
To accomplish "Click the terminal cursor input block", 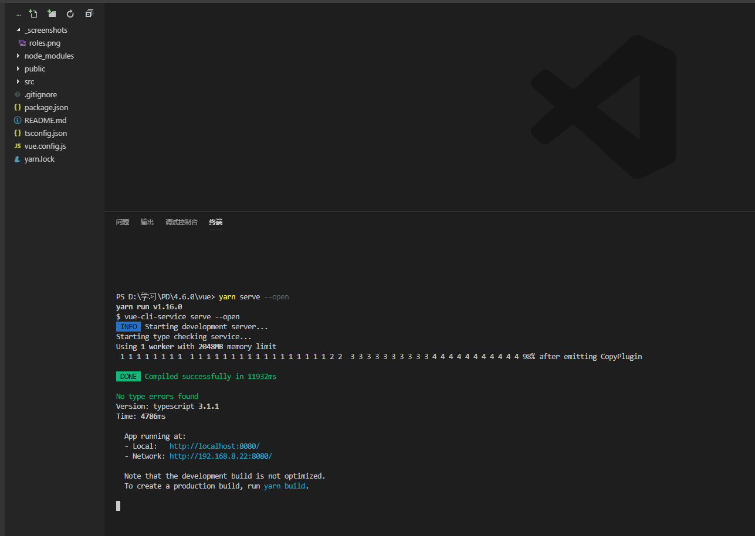I will click(118, 506).
